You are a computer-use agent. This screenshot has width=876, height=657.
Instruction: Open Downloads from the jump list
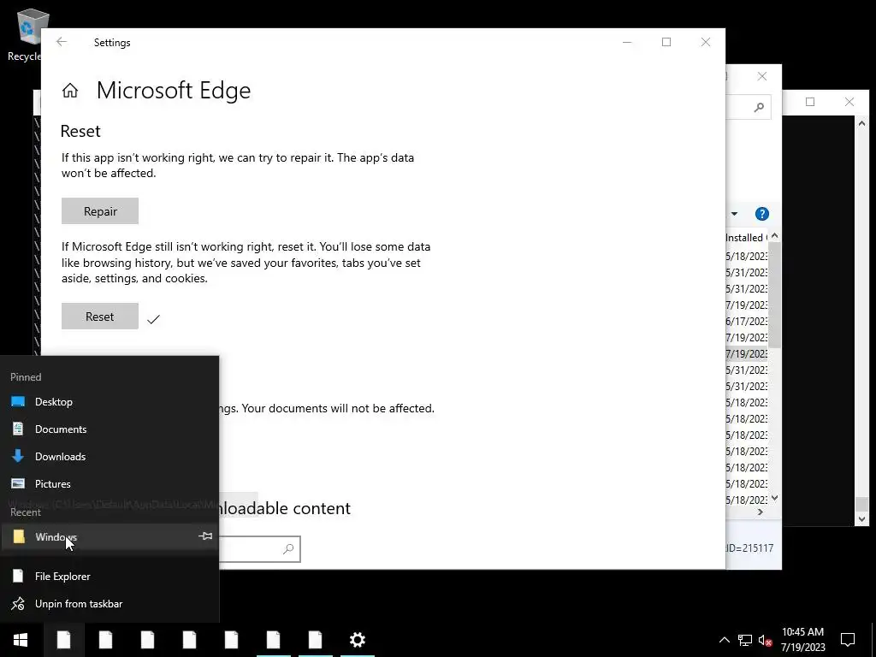point(109,457)
